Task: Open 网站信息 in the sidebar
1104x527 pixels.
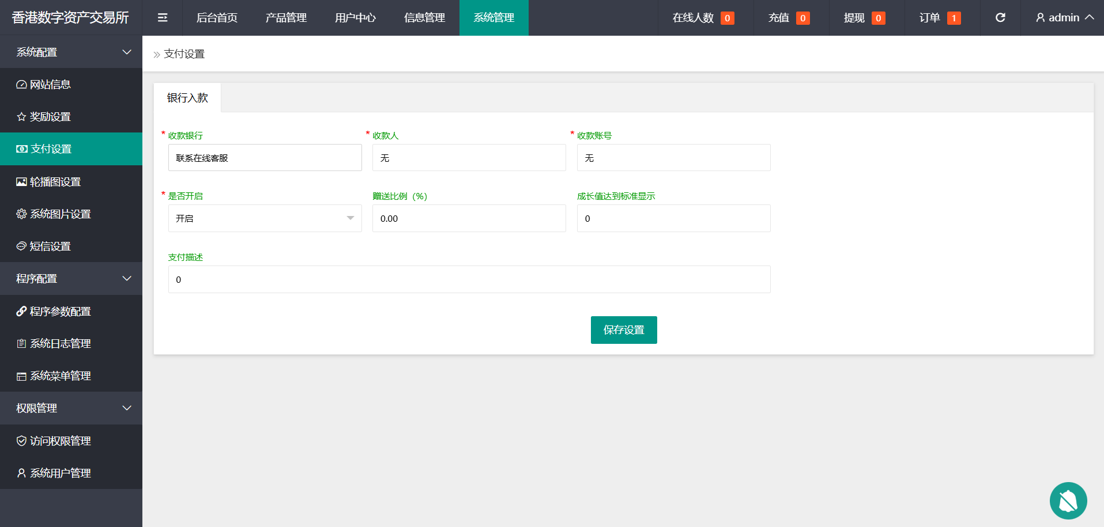Action: (x=71, y=85)
